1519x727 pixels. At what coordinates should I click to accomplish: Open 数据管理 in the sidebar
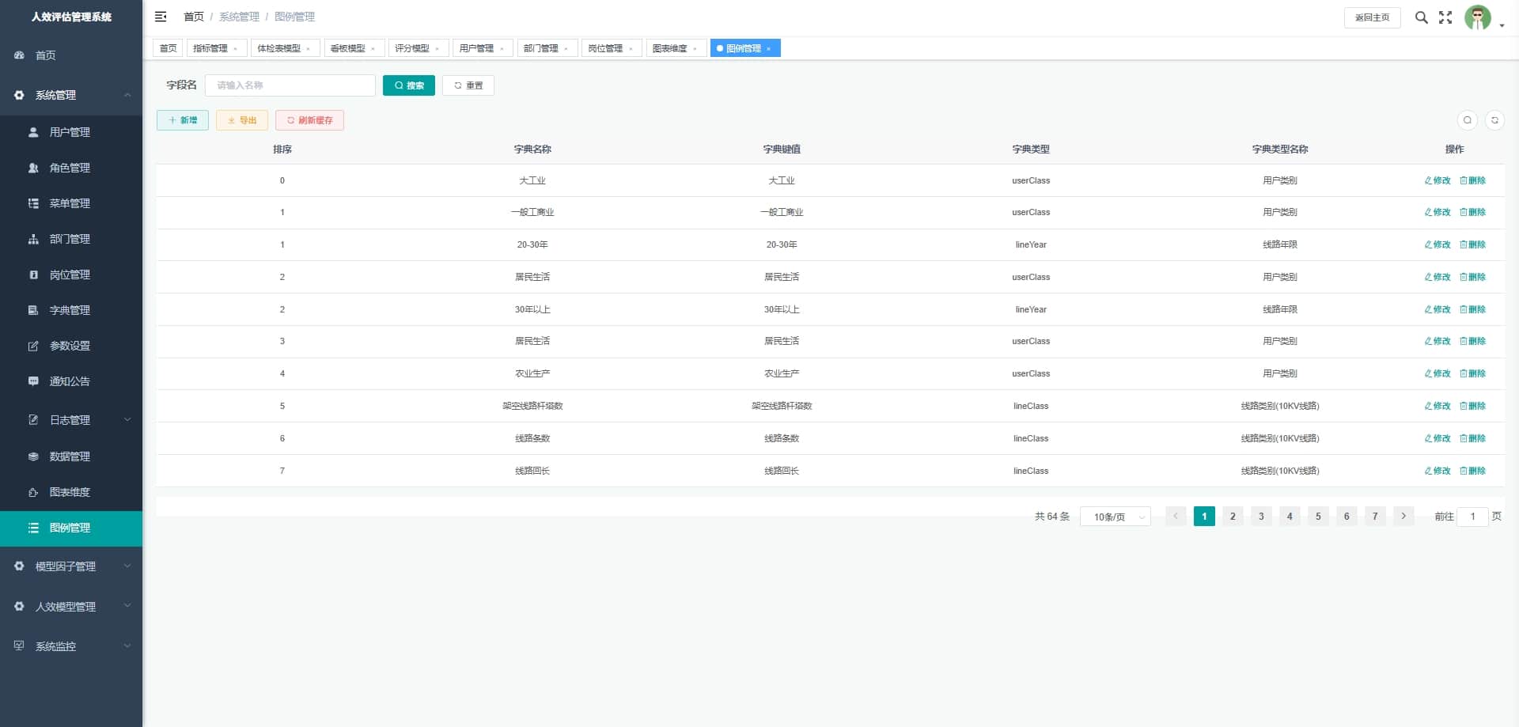click(x=71, y=456)
